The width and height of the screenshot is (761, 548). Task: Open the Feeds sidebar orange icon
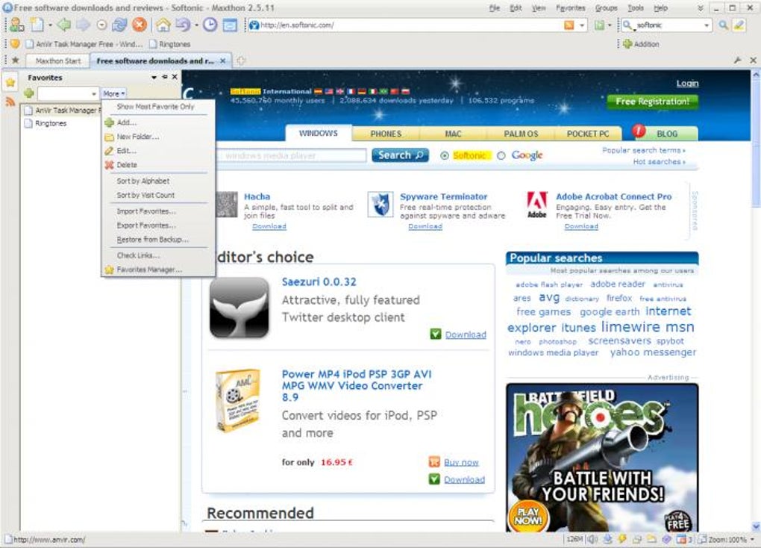coord(10,102)
